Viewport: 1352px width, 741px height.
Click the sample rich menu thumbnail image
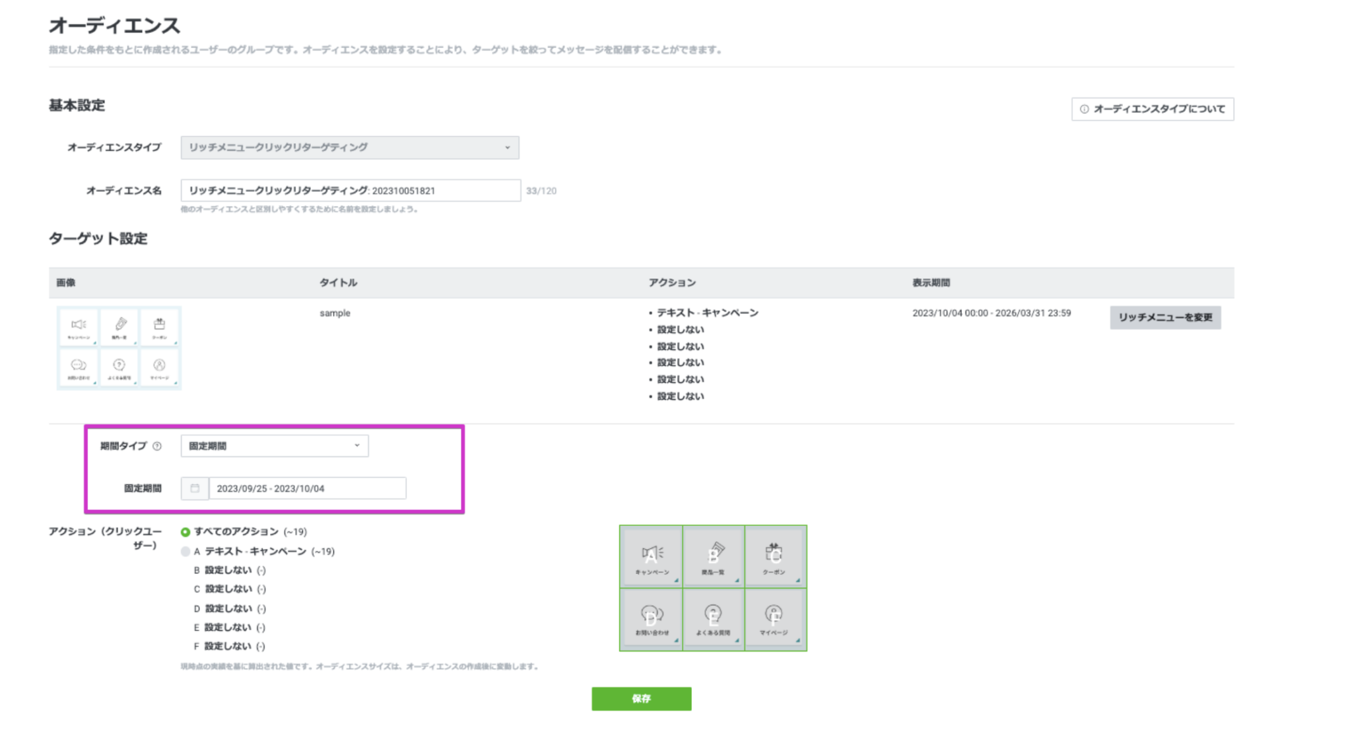pos(119,348)
